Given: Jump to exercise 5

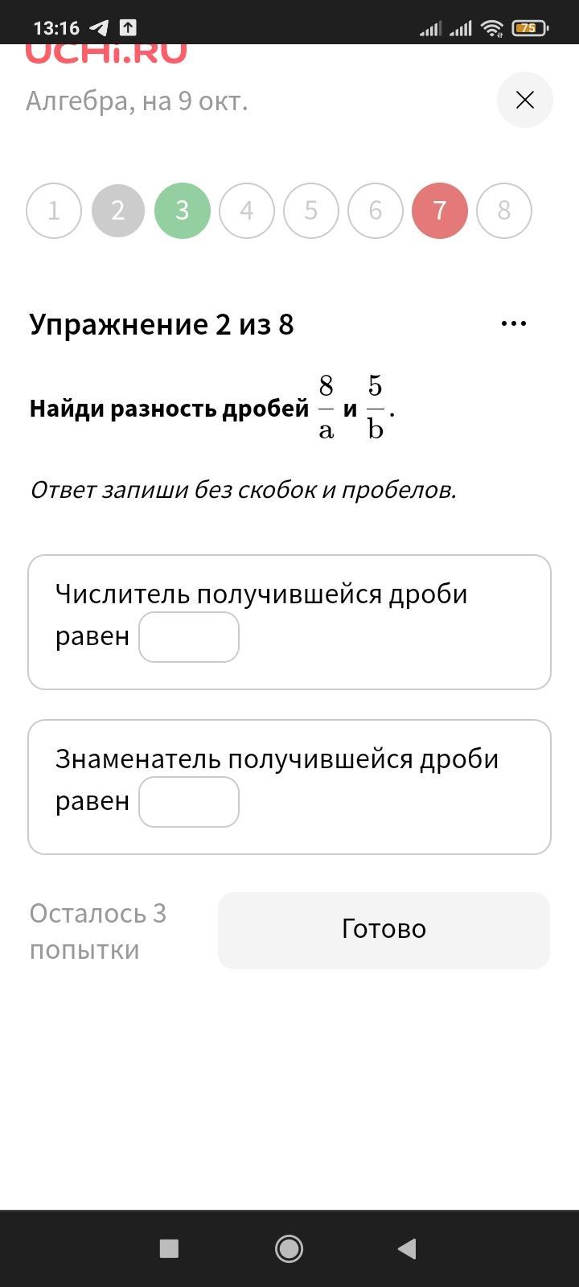Looking at the screenshot, I should 311,211.
